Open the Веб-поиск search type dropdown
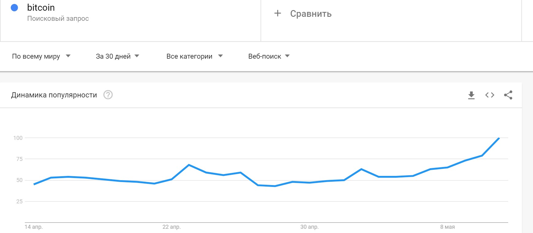Image resolution: width=533 pixels, height=233 pixels. point(269,56)
